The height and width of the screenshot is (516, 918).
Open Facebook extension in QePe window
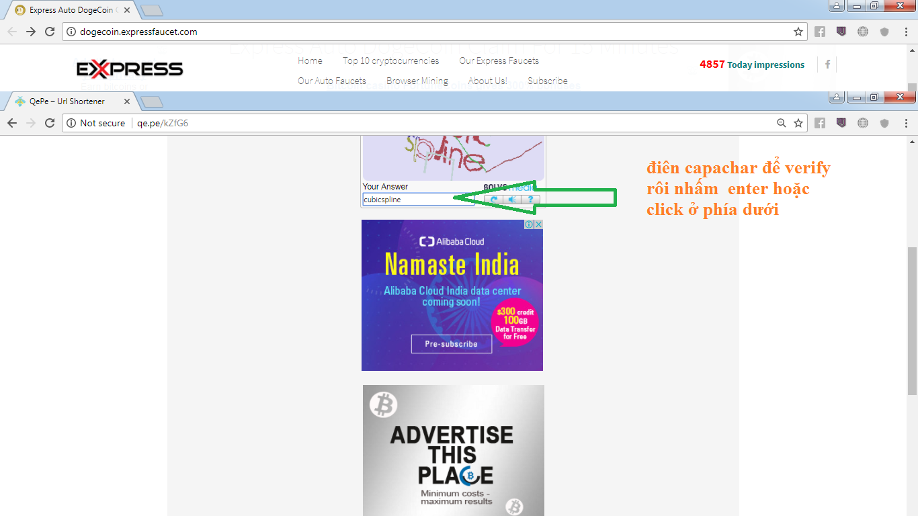pos(820,123)
